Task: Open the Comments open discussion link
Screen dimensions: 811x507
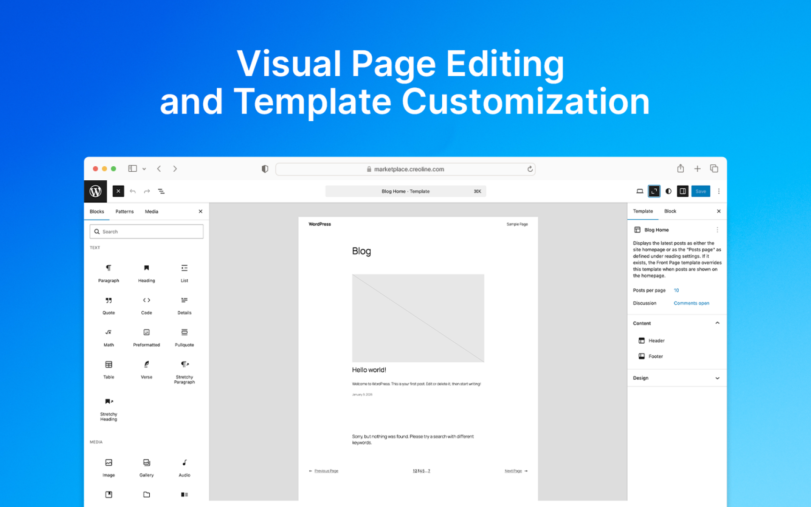Action: click(x=691, y=303)
